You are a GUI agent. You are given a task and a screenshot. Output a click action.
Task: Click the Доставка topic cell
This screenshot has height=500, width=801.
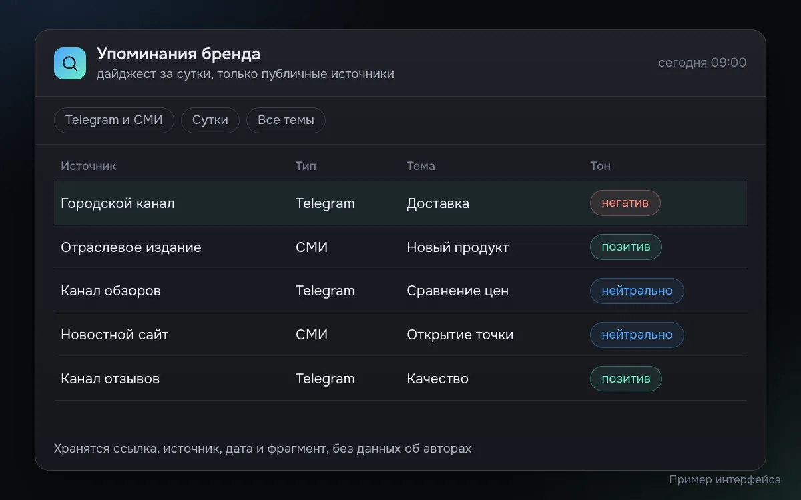tap(438, 203)
